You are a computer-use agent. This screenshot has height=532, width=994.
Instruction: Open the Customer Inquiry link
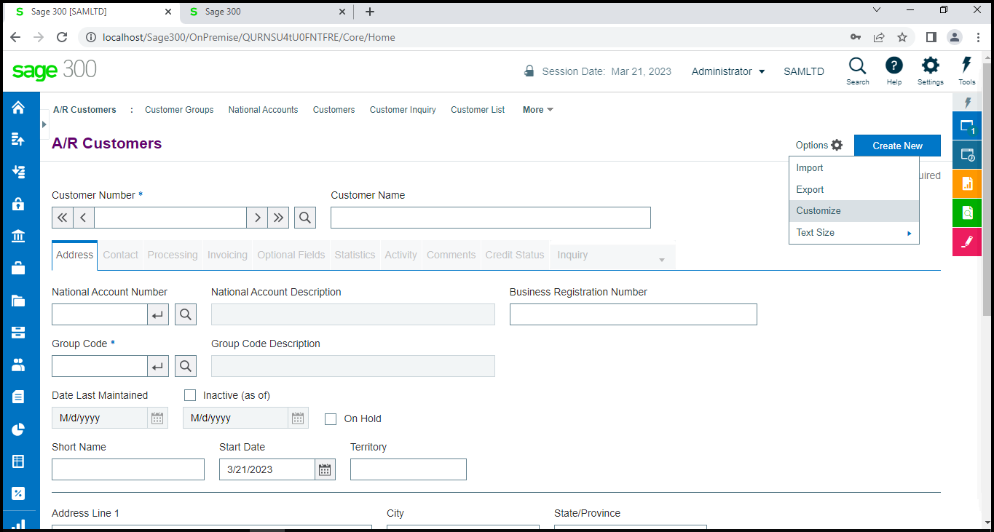(403, 110)
